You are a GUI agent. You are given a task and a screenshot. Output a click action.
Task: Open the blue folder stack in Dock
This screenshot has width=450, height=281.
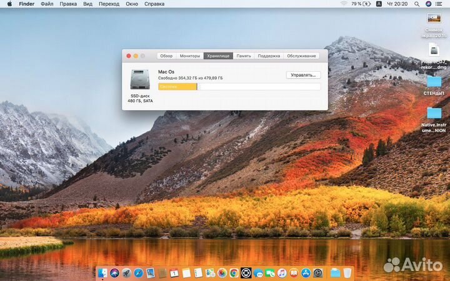[x=335, y=273]
